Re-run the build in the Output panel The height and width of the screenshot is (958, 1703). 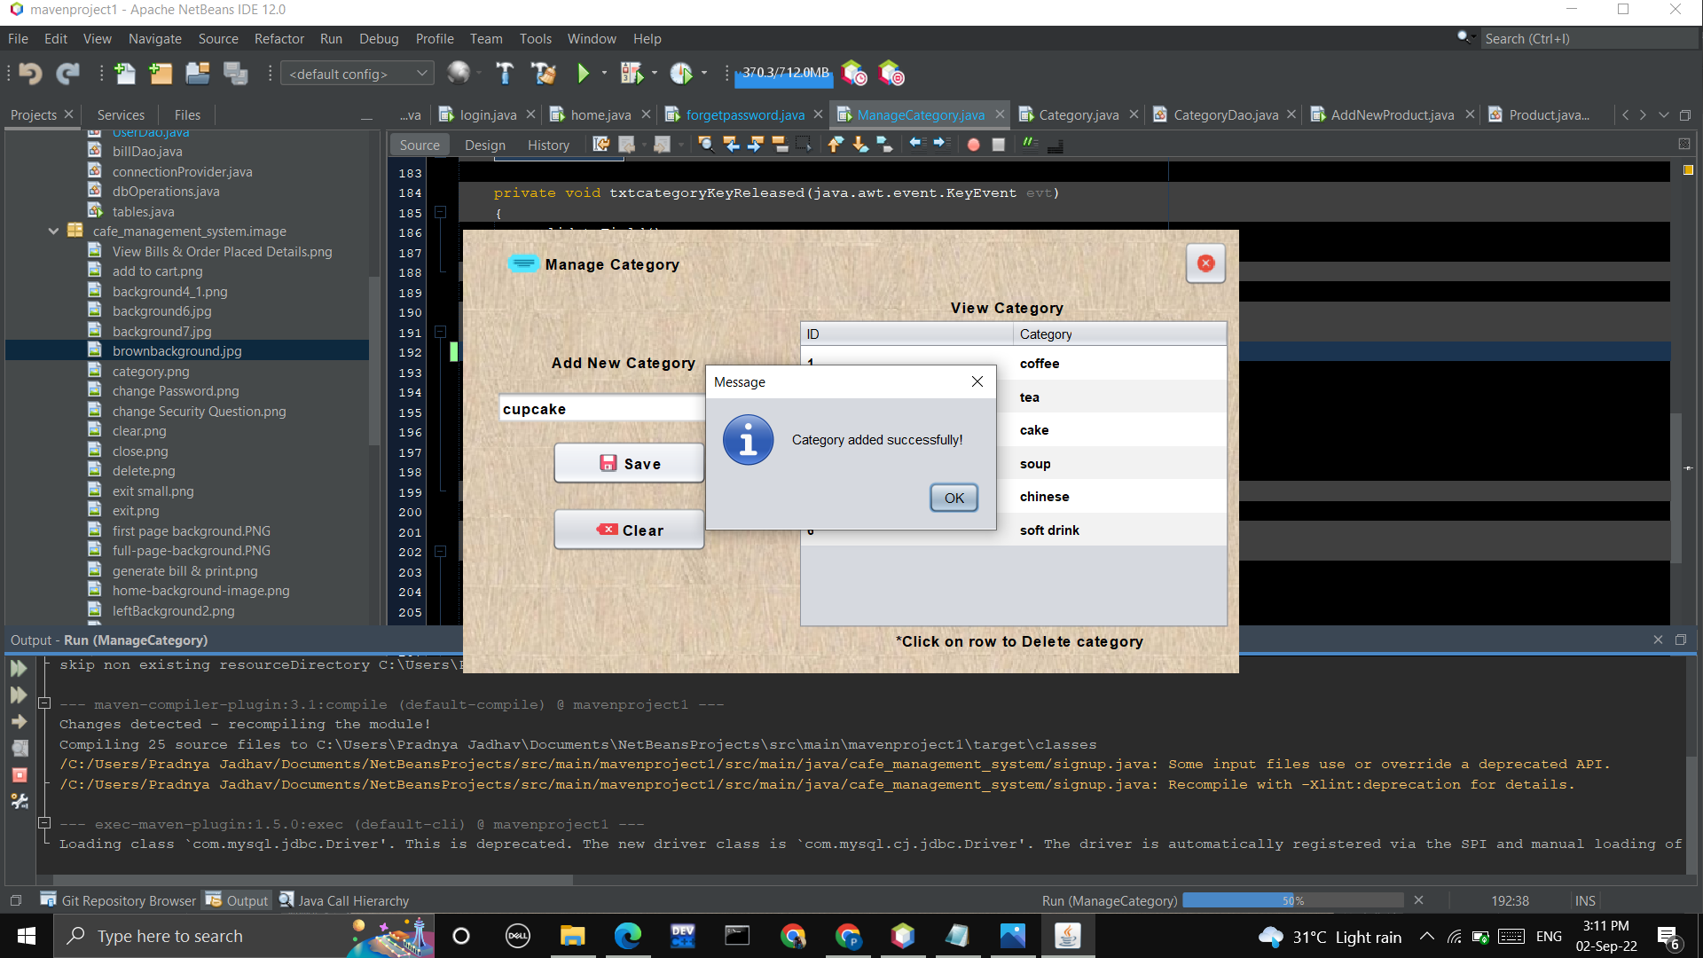19,669
